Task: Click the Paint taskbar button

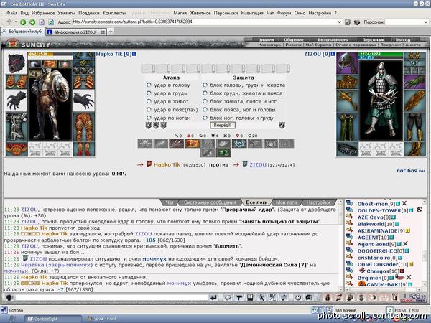Action: pyautogui.click(x=102, y=319)
